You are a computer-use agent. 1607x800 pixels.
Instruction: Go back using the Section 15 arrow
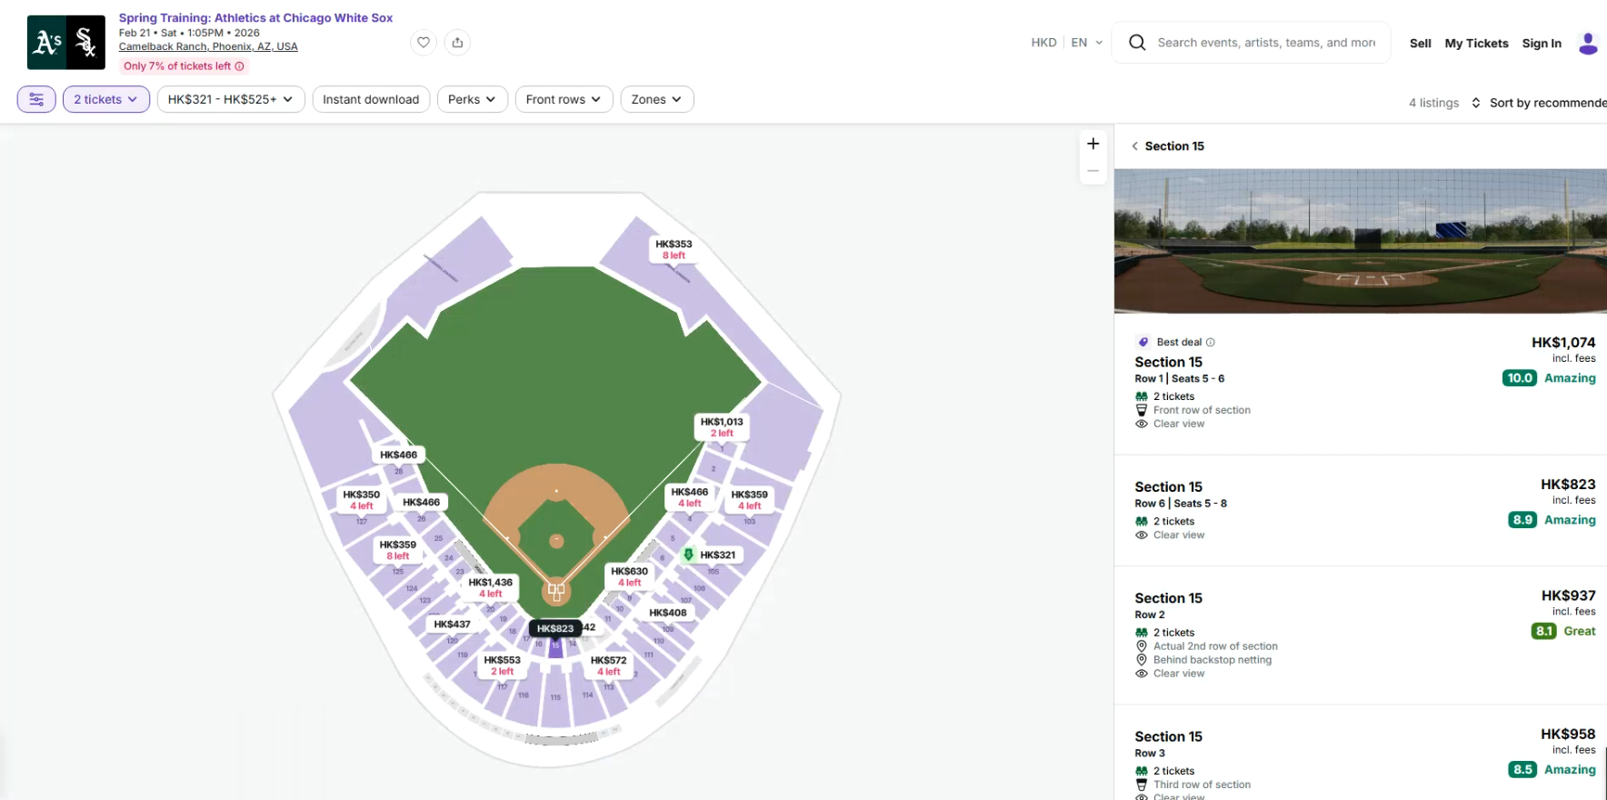click(x=1134, y=146)
